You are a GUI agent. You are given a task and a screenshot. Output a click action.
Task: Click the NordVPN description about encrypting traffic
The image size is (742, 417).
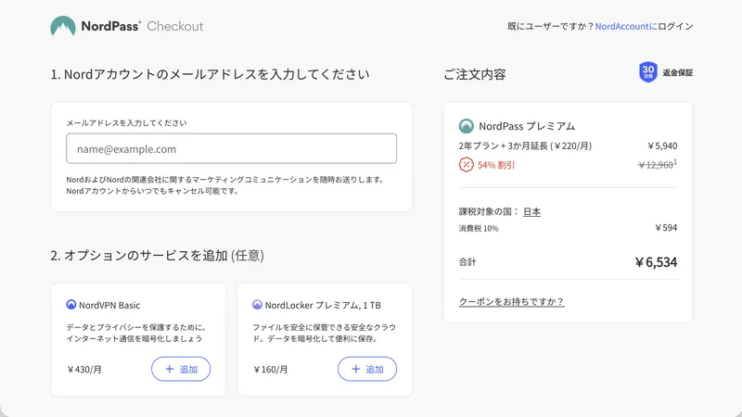135,333
